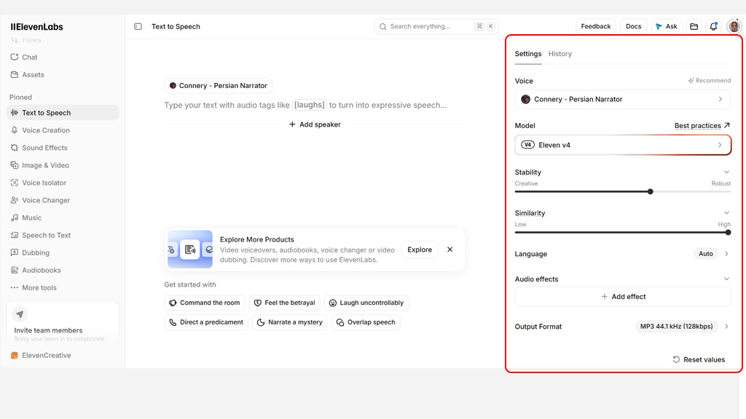
Task: Click the text prompt input area
Action: point(306,105)
